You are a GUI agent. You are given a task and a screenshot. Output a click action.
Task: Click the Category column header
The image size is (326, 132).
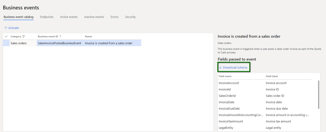tap(16, 37)
